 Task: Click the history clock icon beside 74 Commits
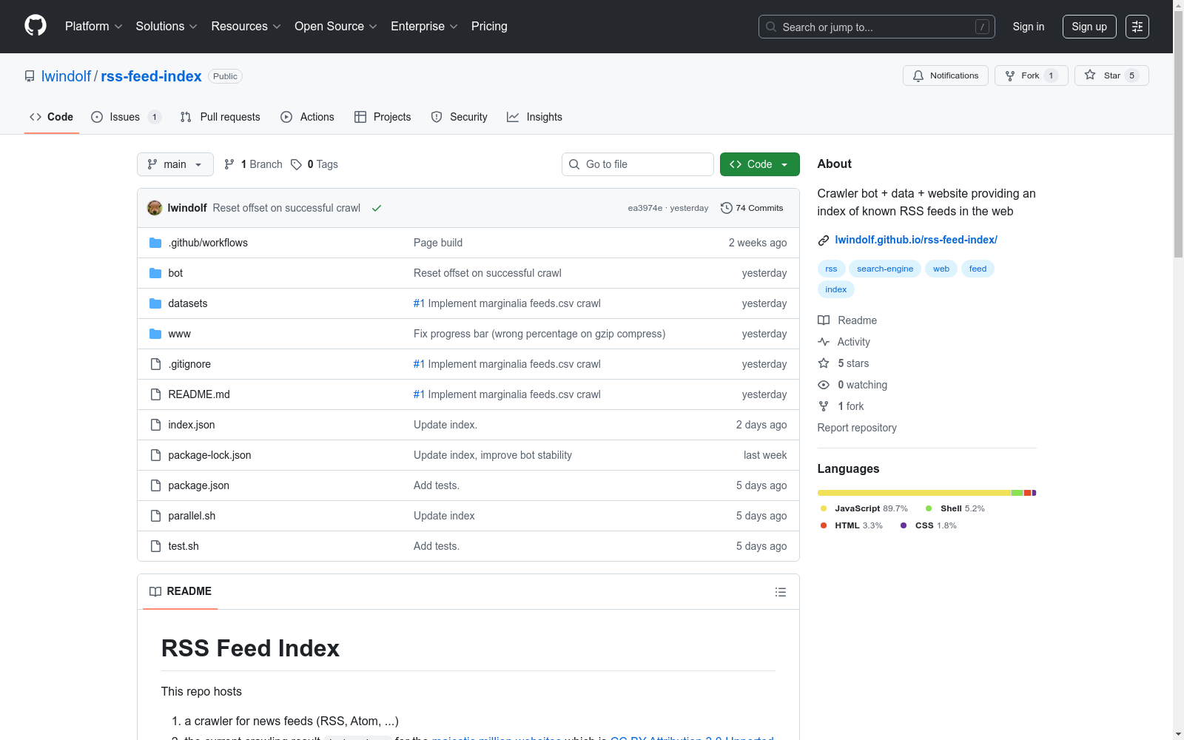tap(727, 208)
